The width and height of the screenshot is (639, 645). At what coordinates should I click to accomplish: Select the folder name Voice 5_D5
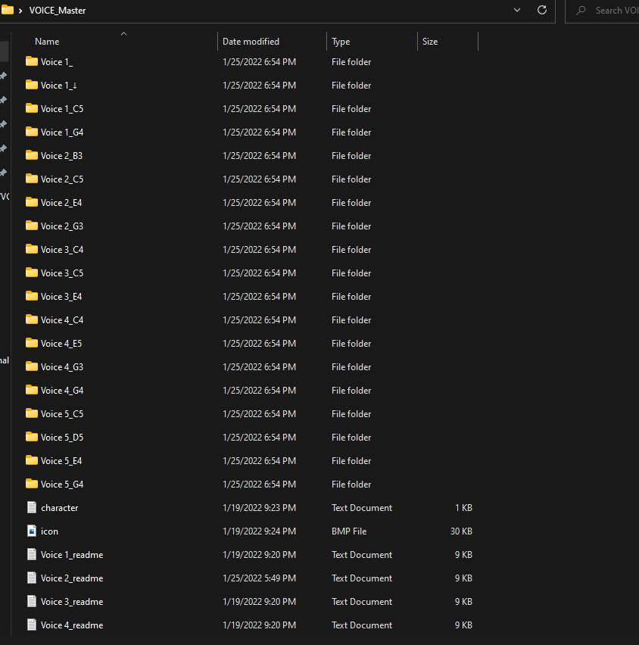coord(62,438)
